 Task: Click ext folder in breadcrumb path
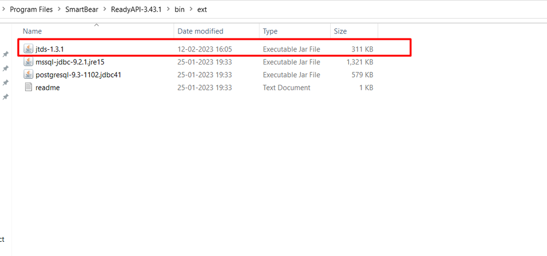[x=202, y=9]
